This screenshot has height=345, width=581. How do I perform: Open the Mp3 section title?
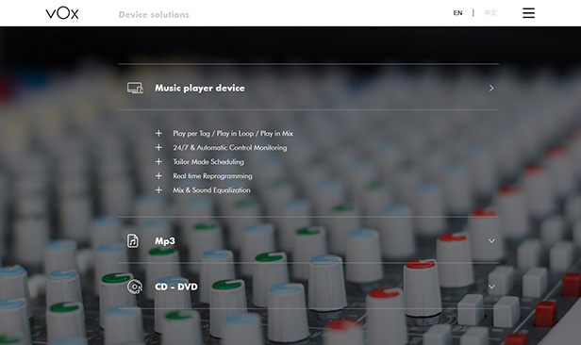(165, 241)
